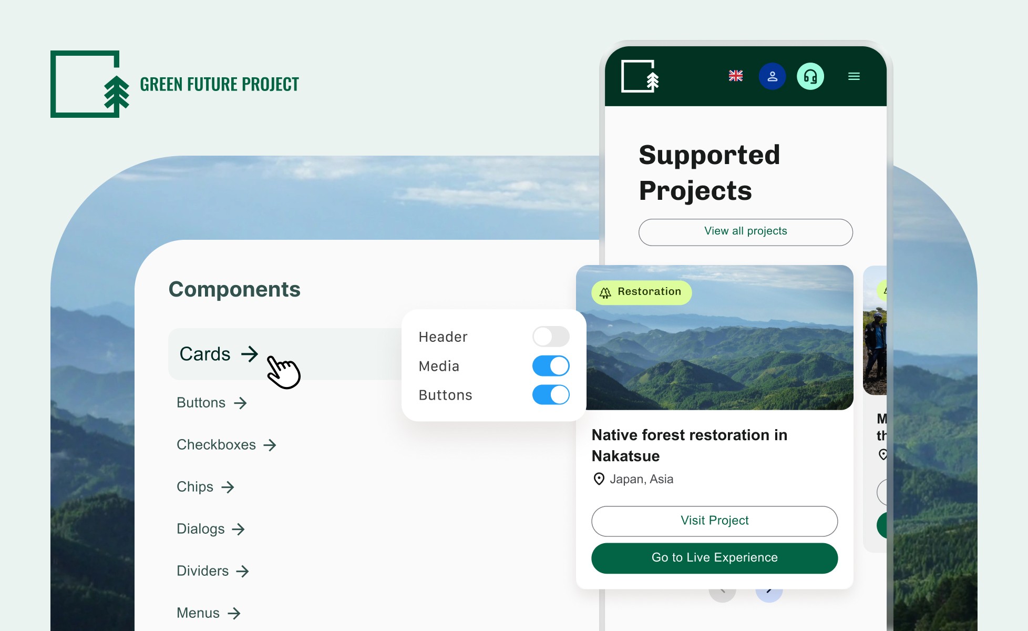The height and width of the screenshot is (631, 1028).
Task: Click the Visit Project button
Action: point(715,521)
